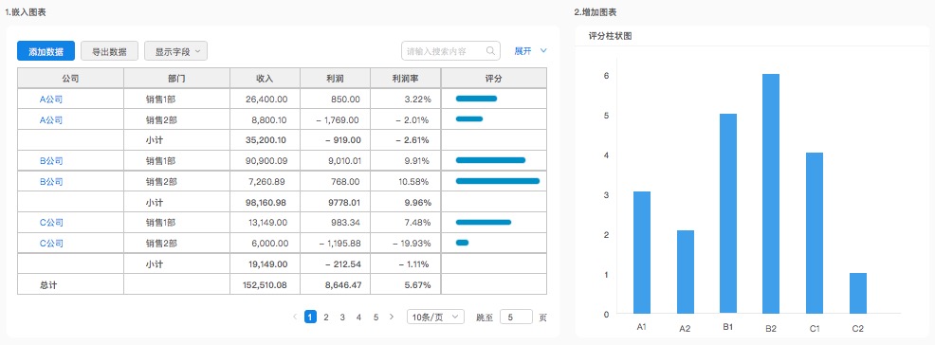Expand the 展开 filter section

click(531, 51)
